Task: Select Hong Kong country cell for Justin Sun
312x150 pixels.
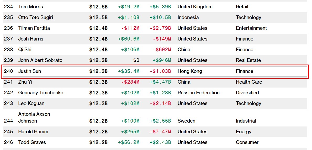Action: click(x=190, y=71)
